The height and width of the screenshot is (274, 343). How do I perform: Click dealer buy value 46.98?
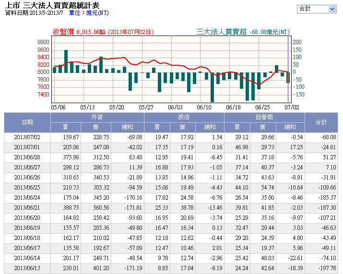tap(242, 147)
